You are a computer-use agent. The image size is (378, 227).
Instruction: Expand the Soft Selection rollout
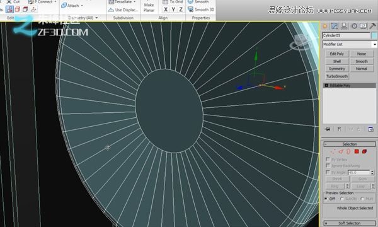tap(350, 223)
